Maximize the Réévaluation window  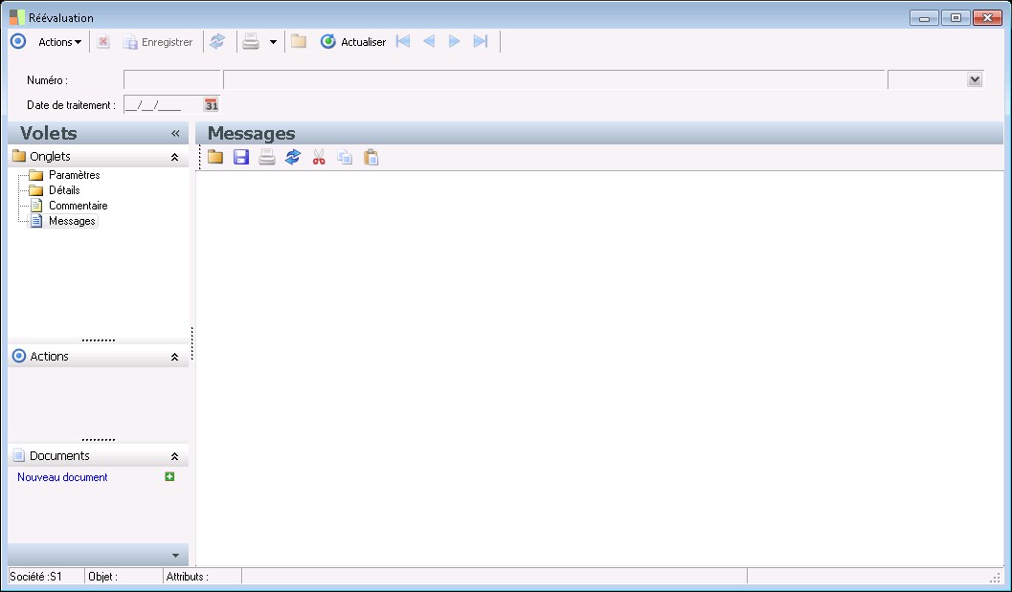pos(956,18)
